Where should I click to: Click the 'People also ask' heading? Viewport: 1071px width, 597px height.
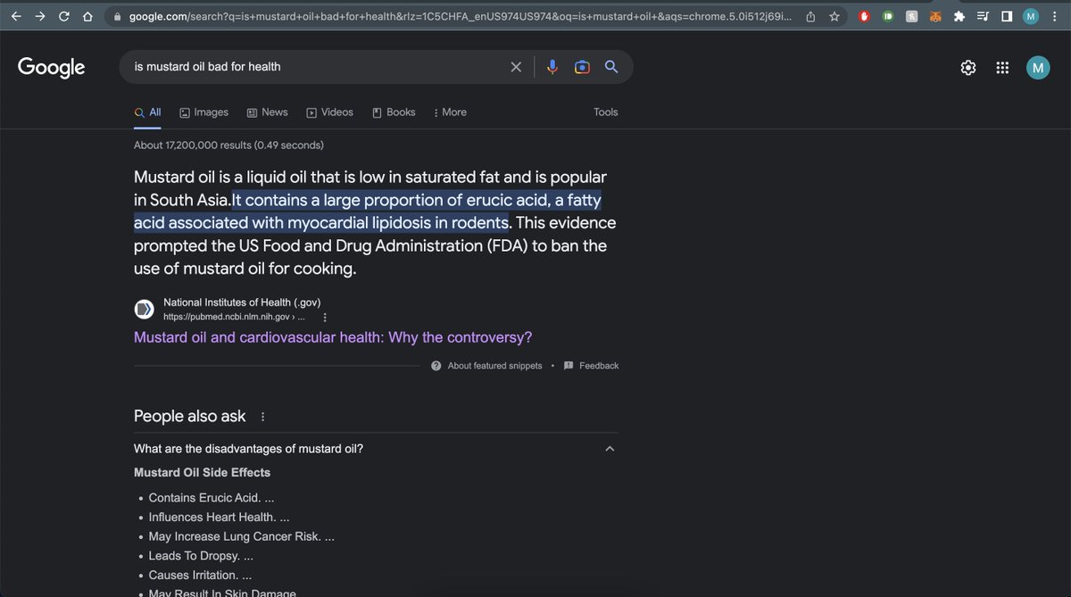190,416
